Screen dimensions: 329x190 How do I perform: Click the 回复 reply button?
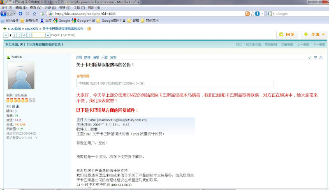(x=287, y=34)
